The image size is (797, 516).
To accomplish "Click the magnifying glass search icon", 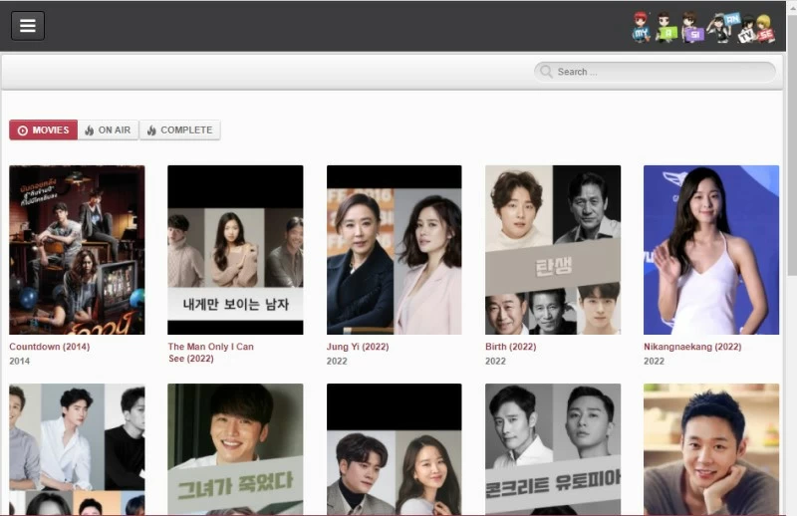I will click(x=546, y=72).
